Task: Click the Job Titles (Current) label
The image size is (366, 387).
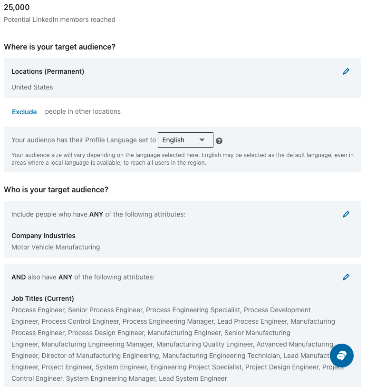Action: pos(43,298)
